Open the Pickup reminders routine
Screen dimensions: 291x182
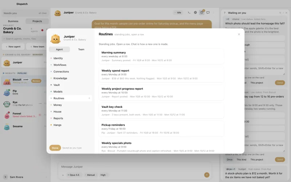tap(161, 129)
